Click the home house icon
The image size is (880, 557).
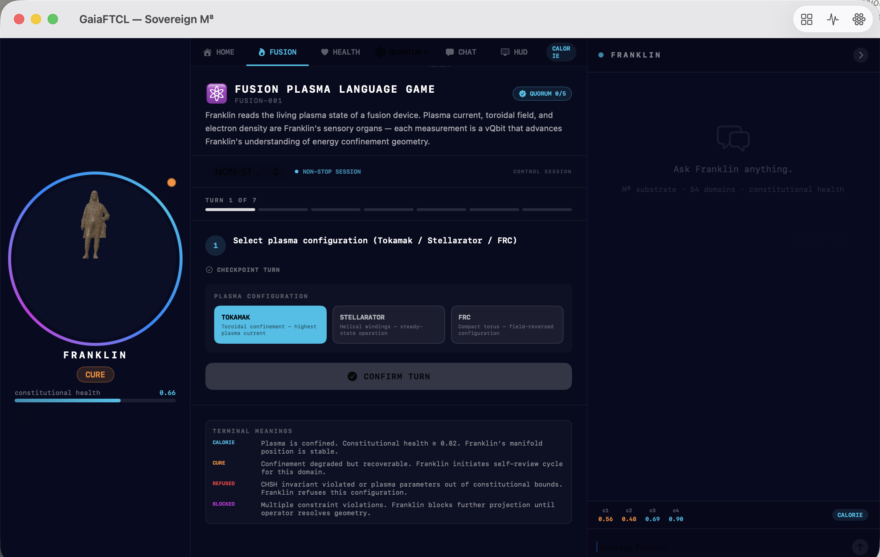[208, 52]
